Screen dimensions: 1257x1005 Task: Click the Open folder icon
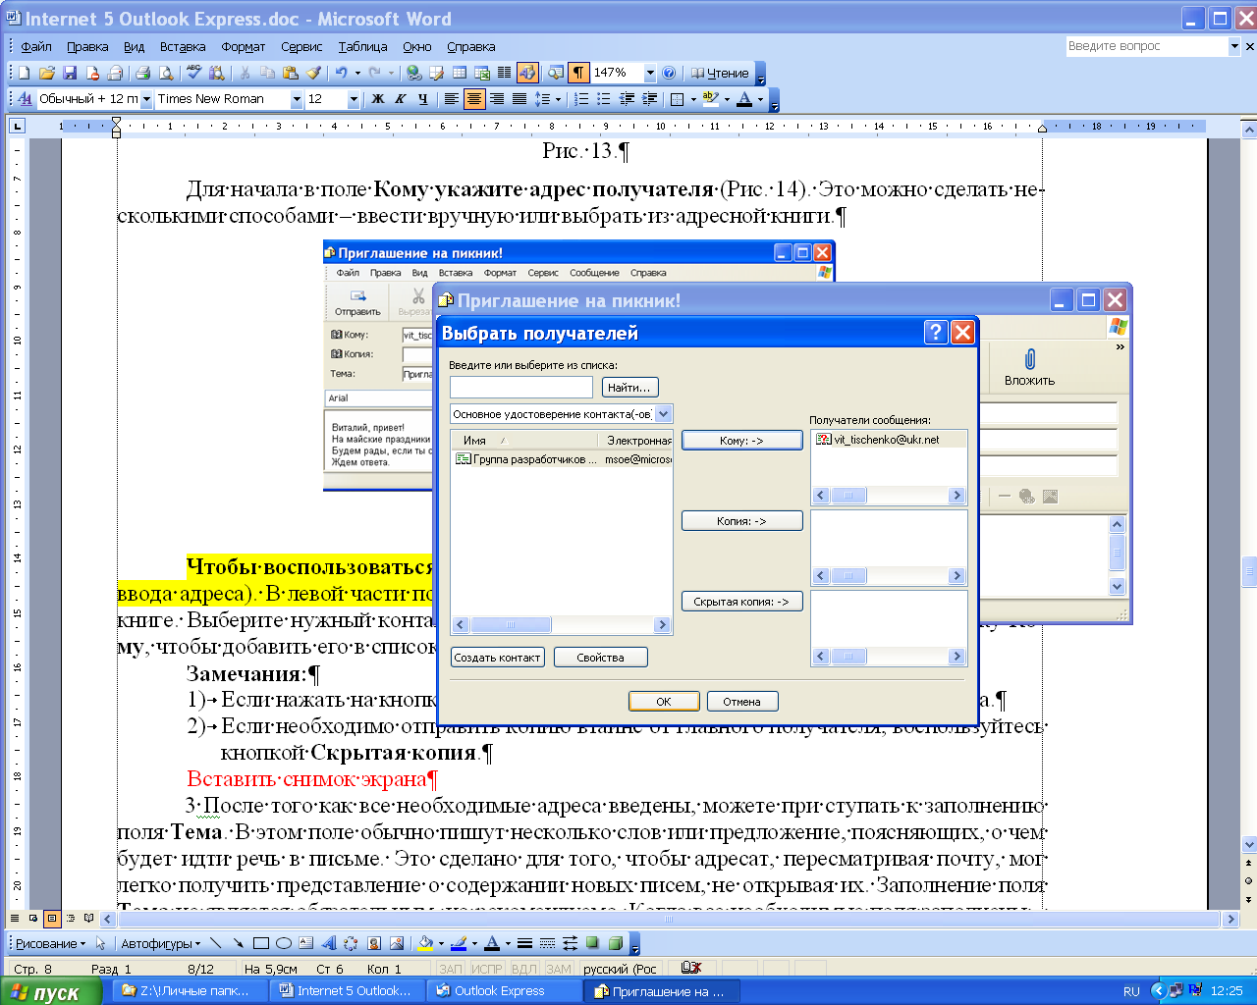coord(46,73)
